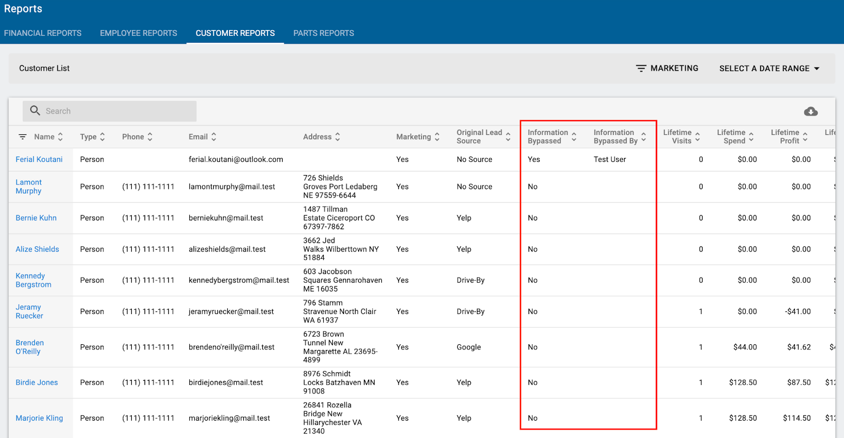
Task: Sort by Information Bypassed arrows
Action: 574,137
